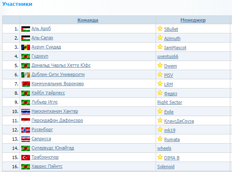Click the Turkish flag next to Трабзонспор
Viewport: 232px width, 172px height.
pyautogui.click(x=25, y=157)
